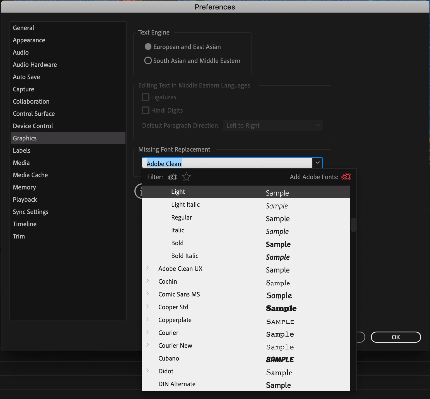Select South Asian and Middle Eastern engine
The width and height of the screenshot is (430, 399).
click(x=148, y=60)
